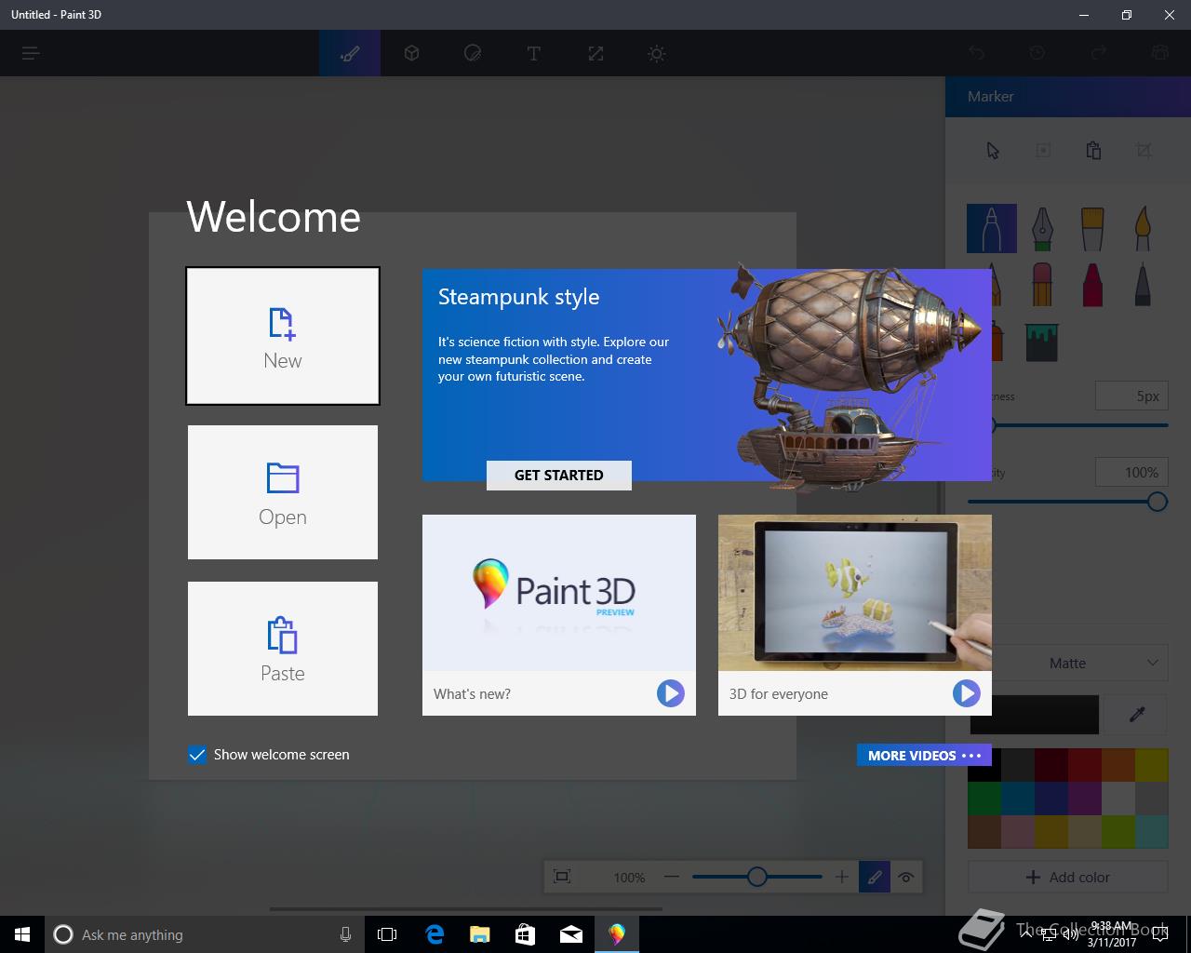Click the Paste tile on welcome screen
1191x953 pixels.
(283, 649)
